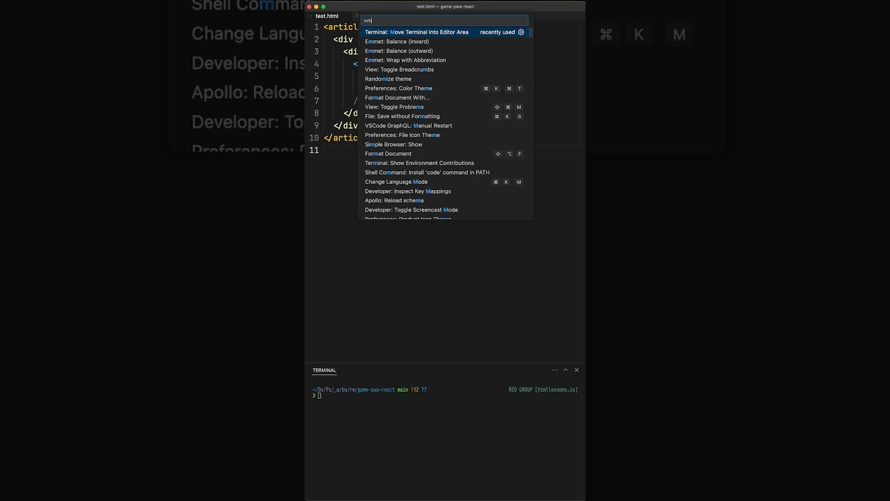This screenshot has width=890, height=501.
Task: Click the opening <article tag on line 1
Action: [x=341, y=27]
